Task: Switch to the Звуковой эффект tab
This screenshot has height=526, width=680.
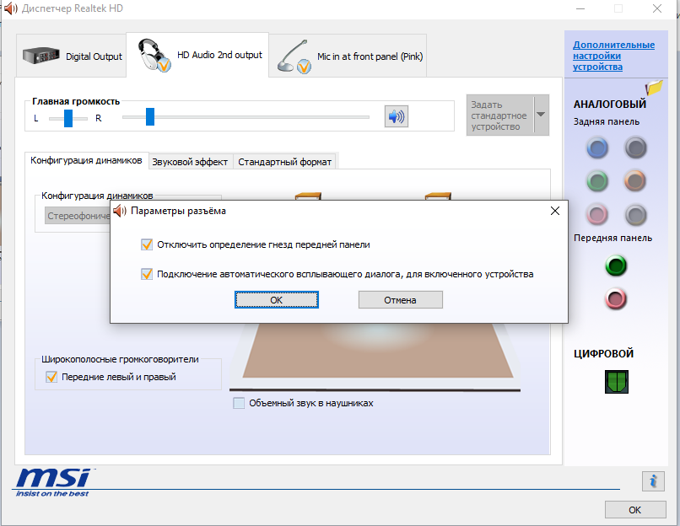Action: tap(191, 162)
